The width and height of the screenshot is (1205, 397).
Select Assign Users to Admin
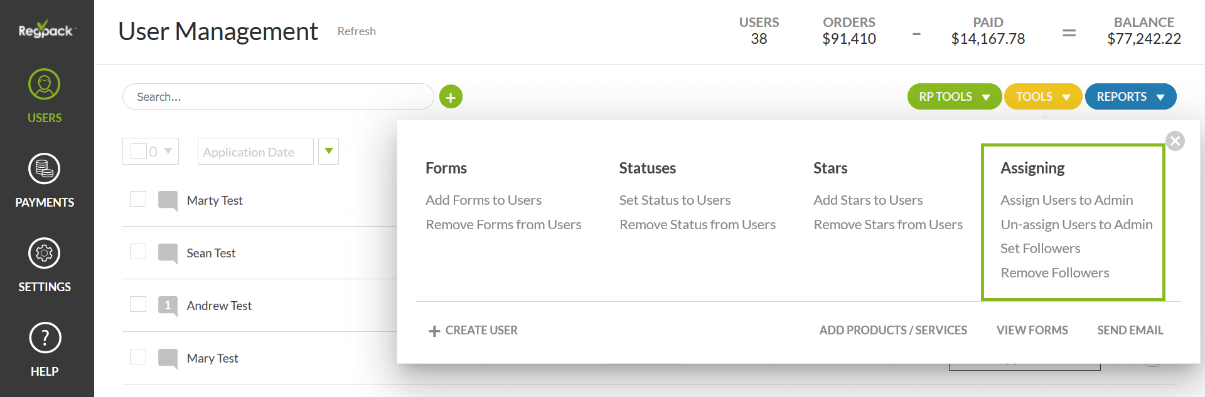[1066, 200]
